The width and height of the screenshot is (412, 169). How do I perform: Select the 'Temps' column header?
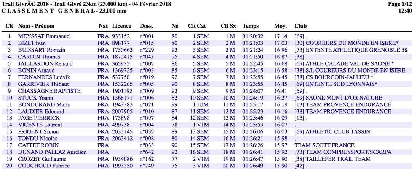coord(250,26)
